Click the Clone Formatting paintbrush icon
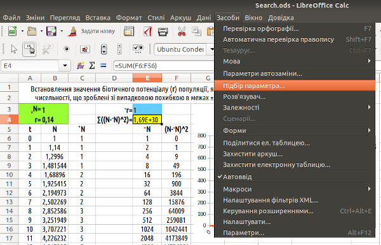 coord(72,31)
